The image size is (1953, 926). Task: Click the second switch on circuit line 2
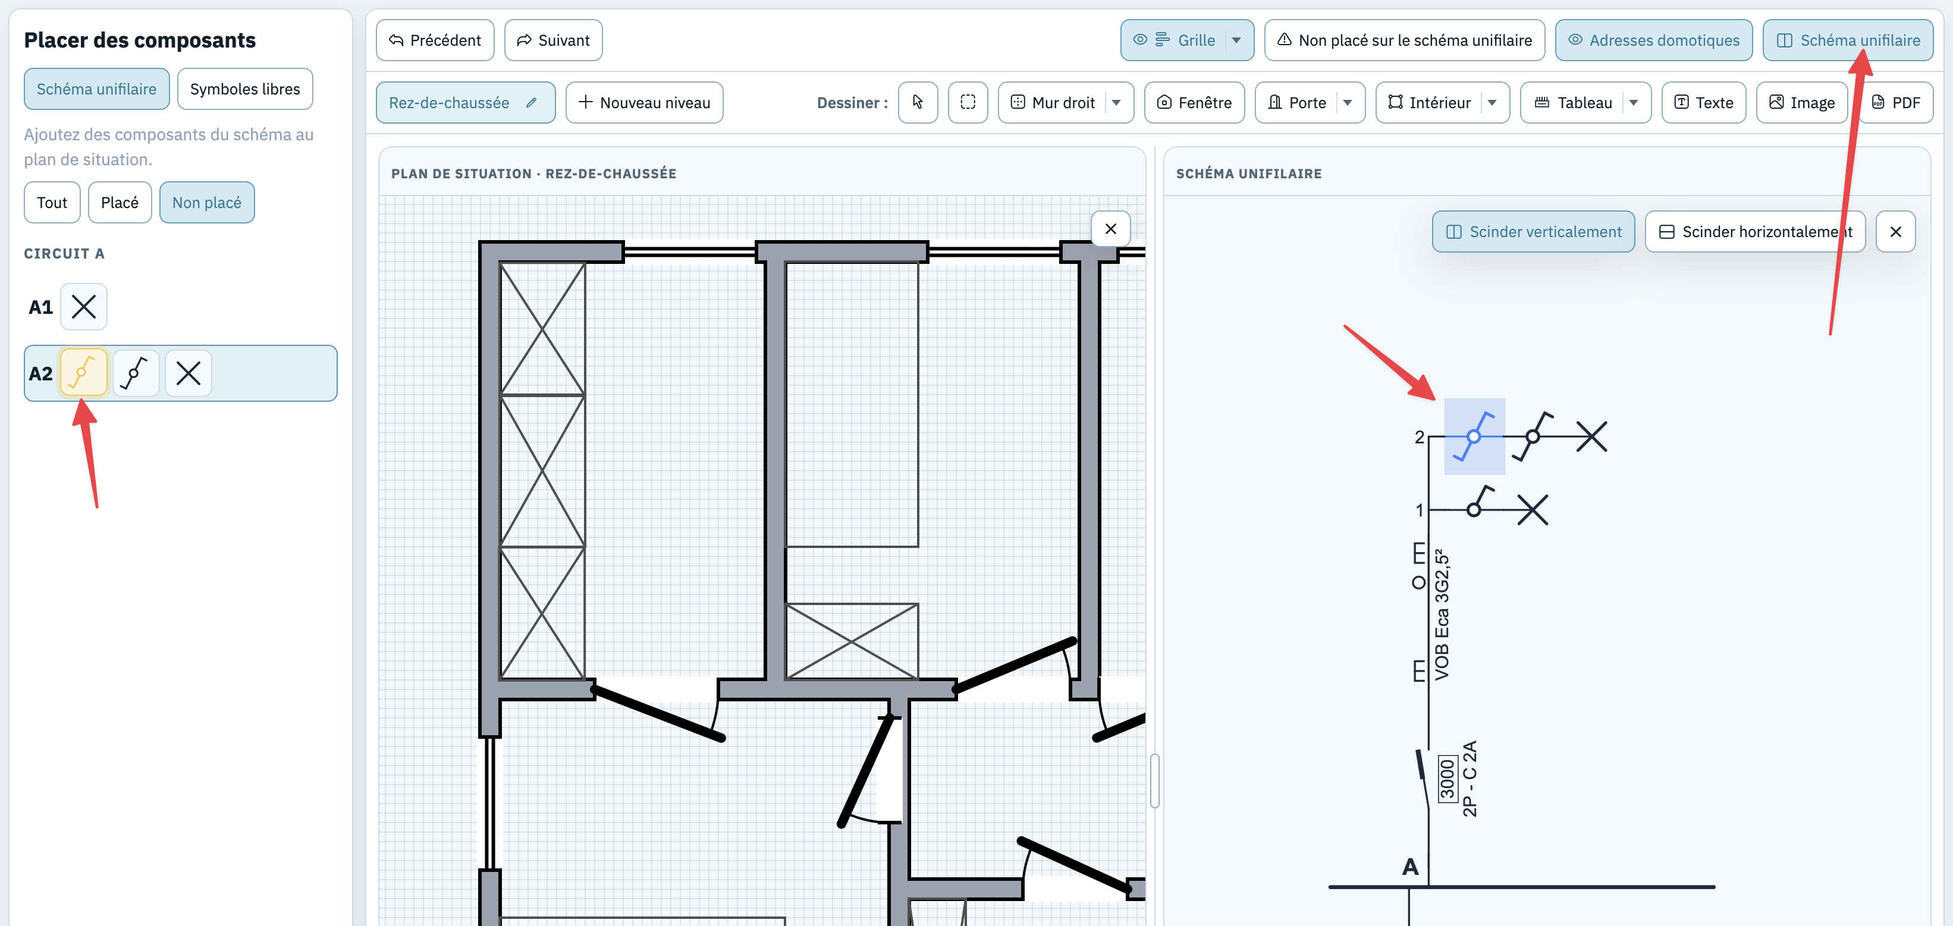coord(1533,436)
